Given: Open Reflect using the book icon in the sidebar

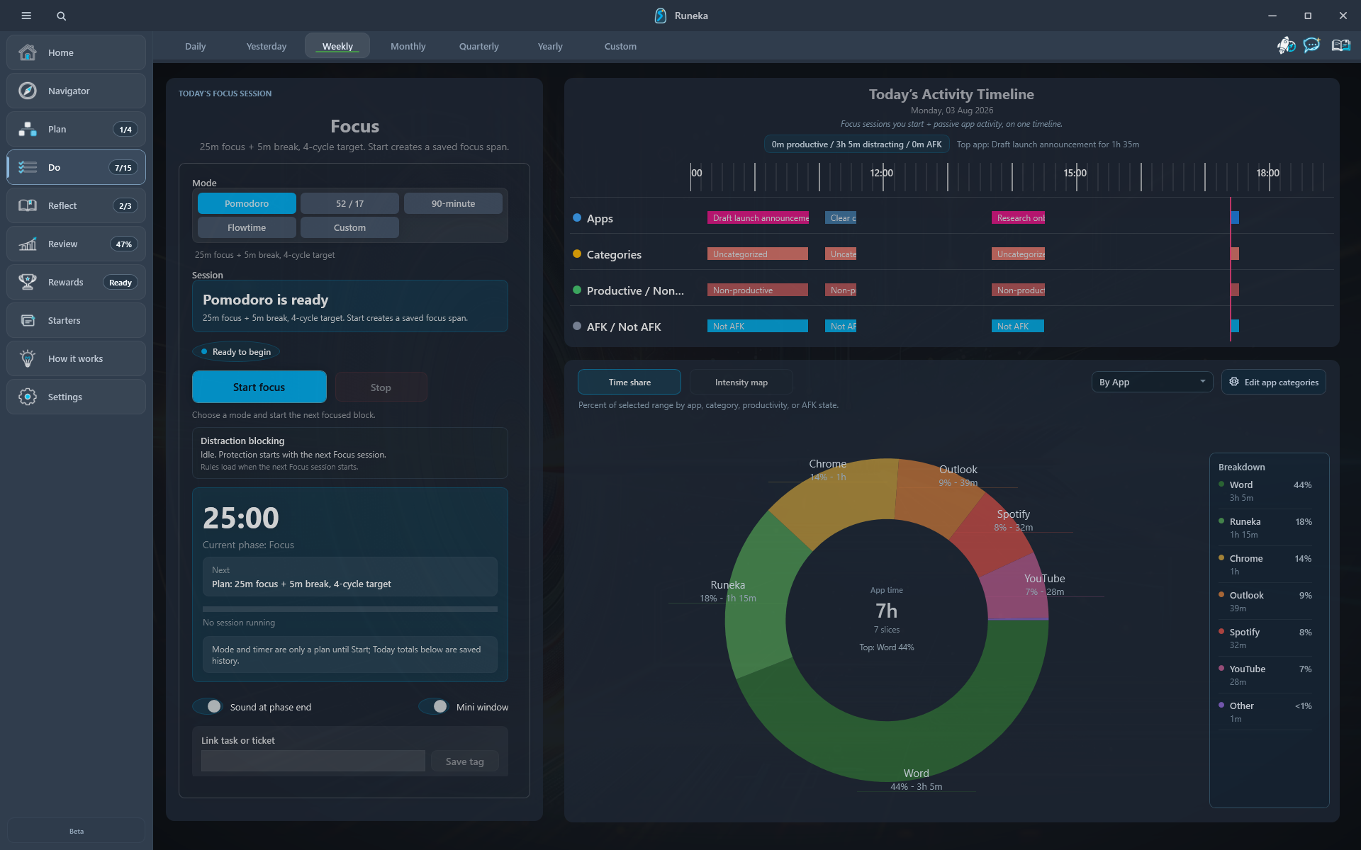Looking at the screenshot, I should pos(28,205).
